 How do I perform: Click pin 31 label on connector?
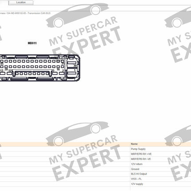(x=63, y=64)
